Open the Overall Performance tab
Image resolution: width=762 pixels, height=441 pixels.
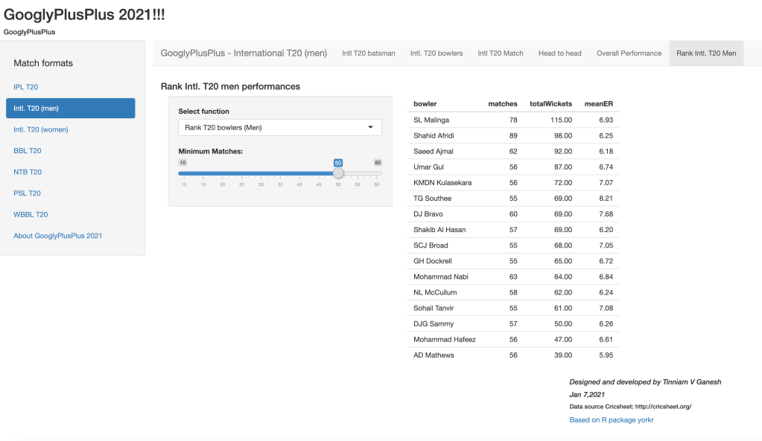coord(629,54)
